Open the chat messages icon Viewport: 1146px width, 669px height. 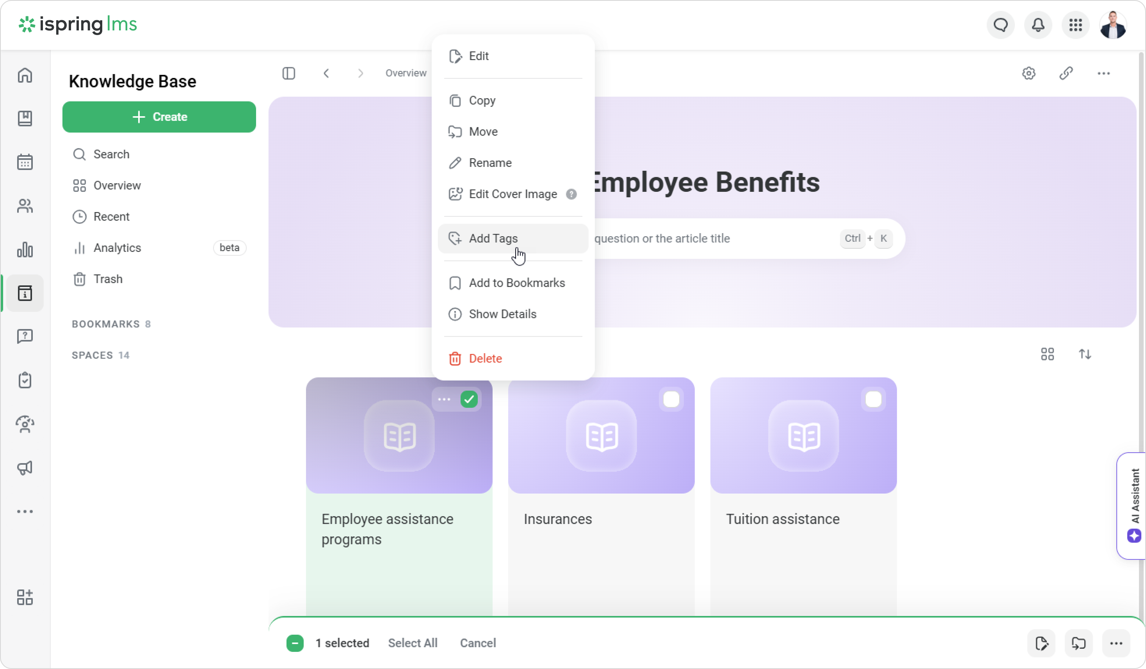point(1000,25)
